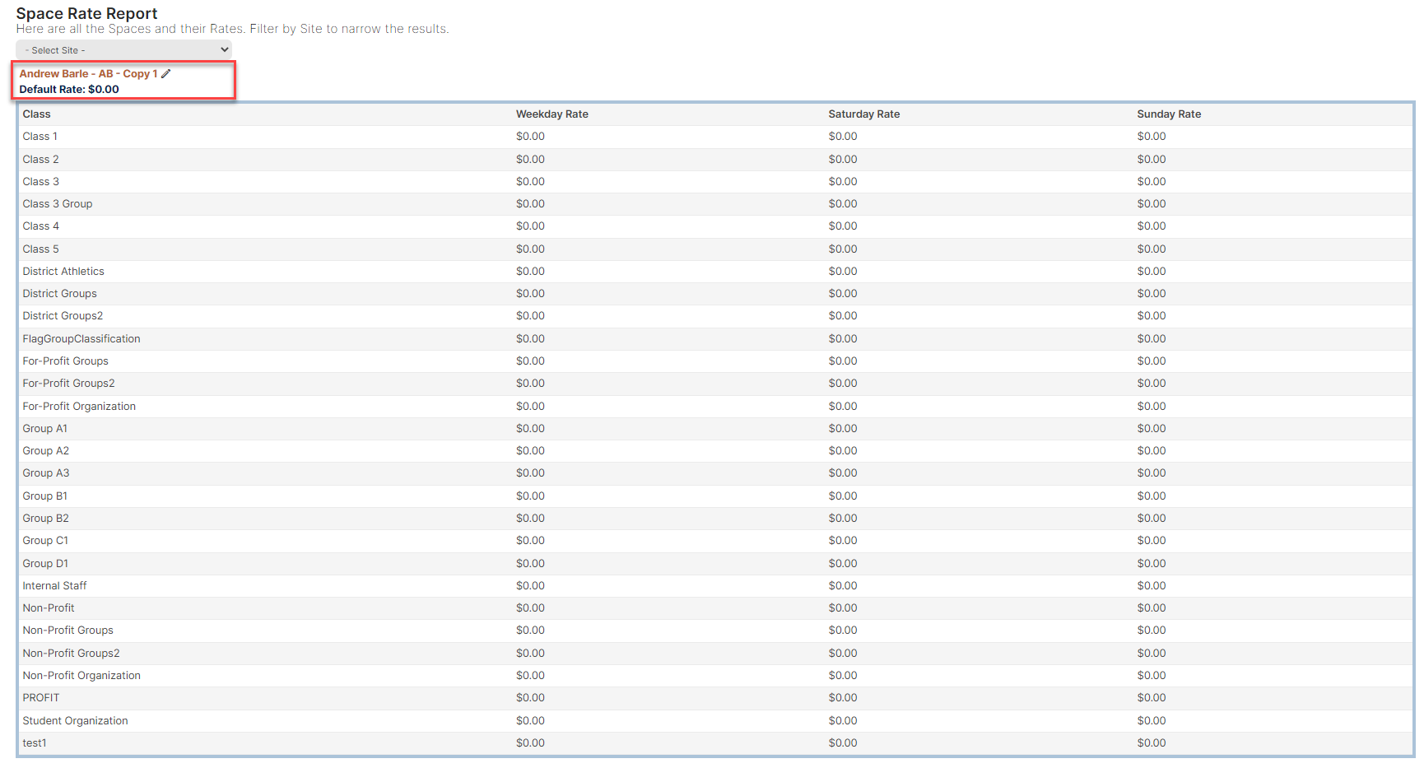Viewport: 1424px width, 768px height.
Task: Select the Group A1 row label
Action: pyautogui.click(x=44, y=429)
